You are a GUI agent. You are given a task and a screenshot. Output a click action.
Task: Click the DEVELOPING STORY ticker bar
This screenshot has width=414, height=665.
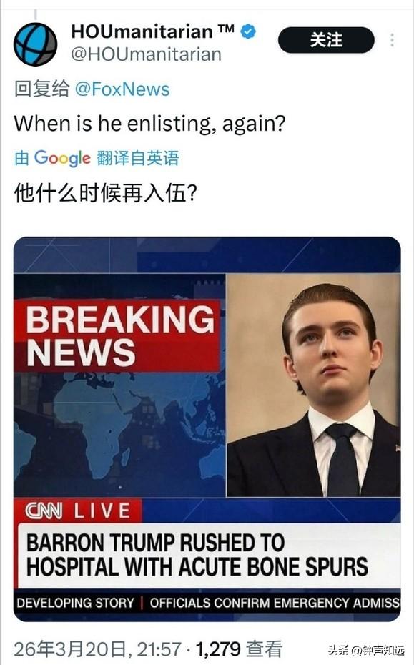pyautogui.click(x=208, y=603)
